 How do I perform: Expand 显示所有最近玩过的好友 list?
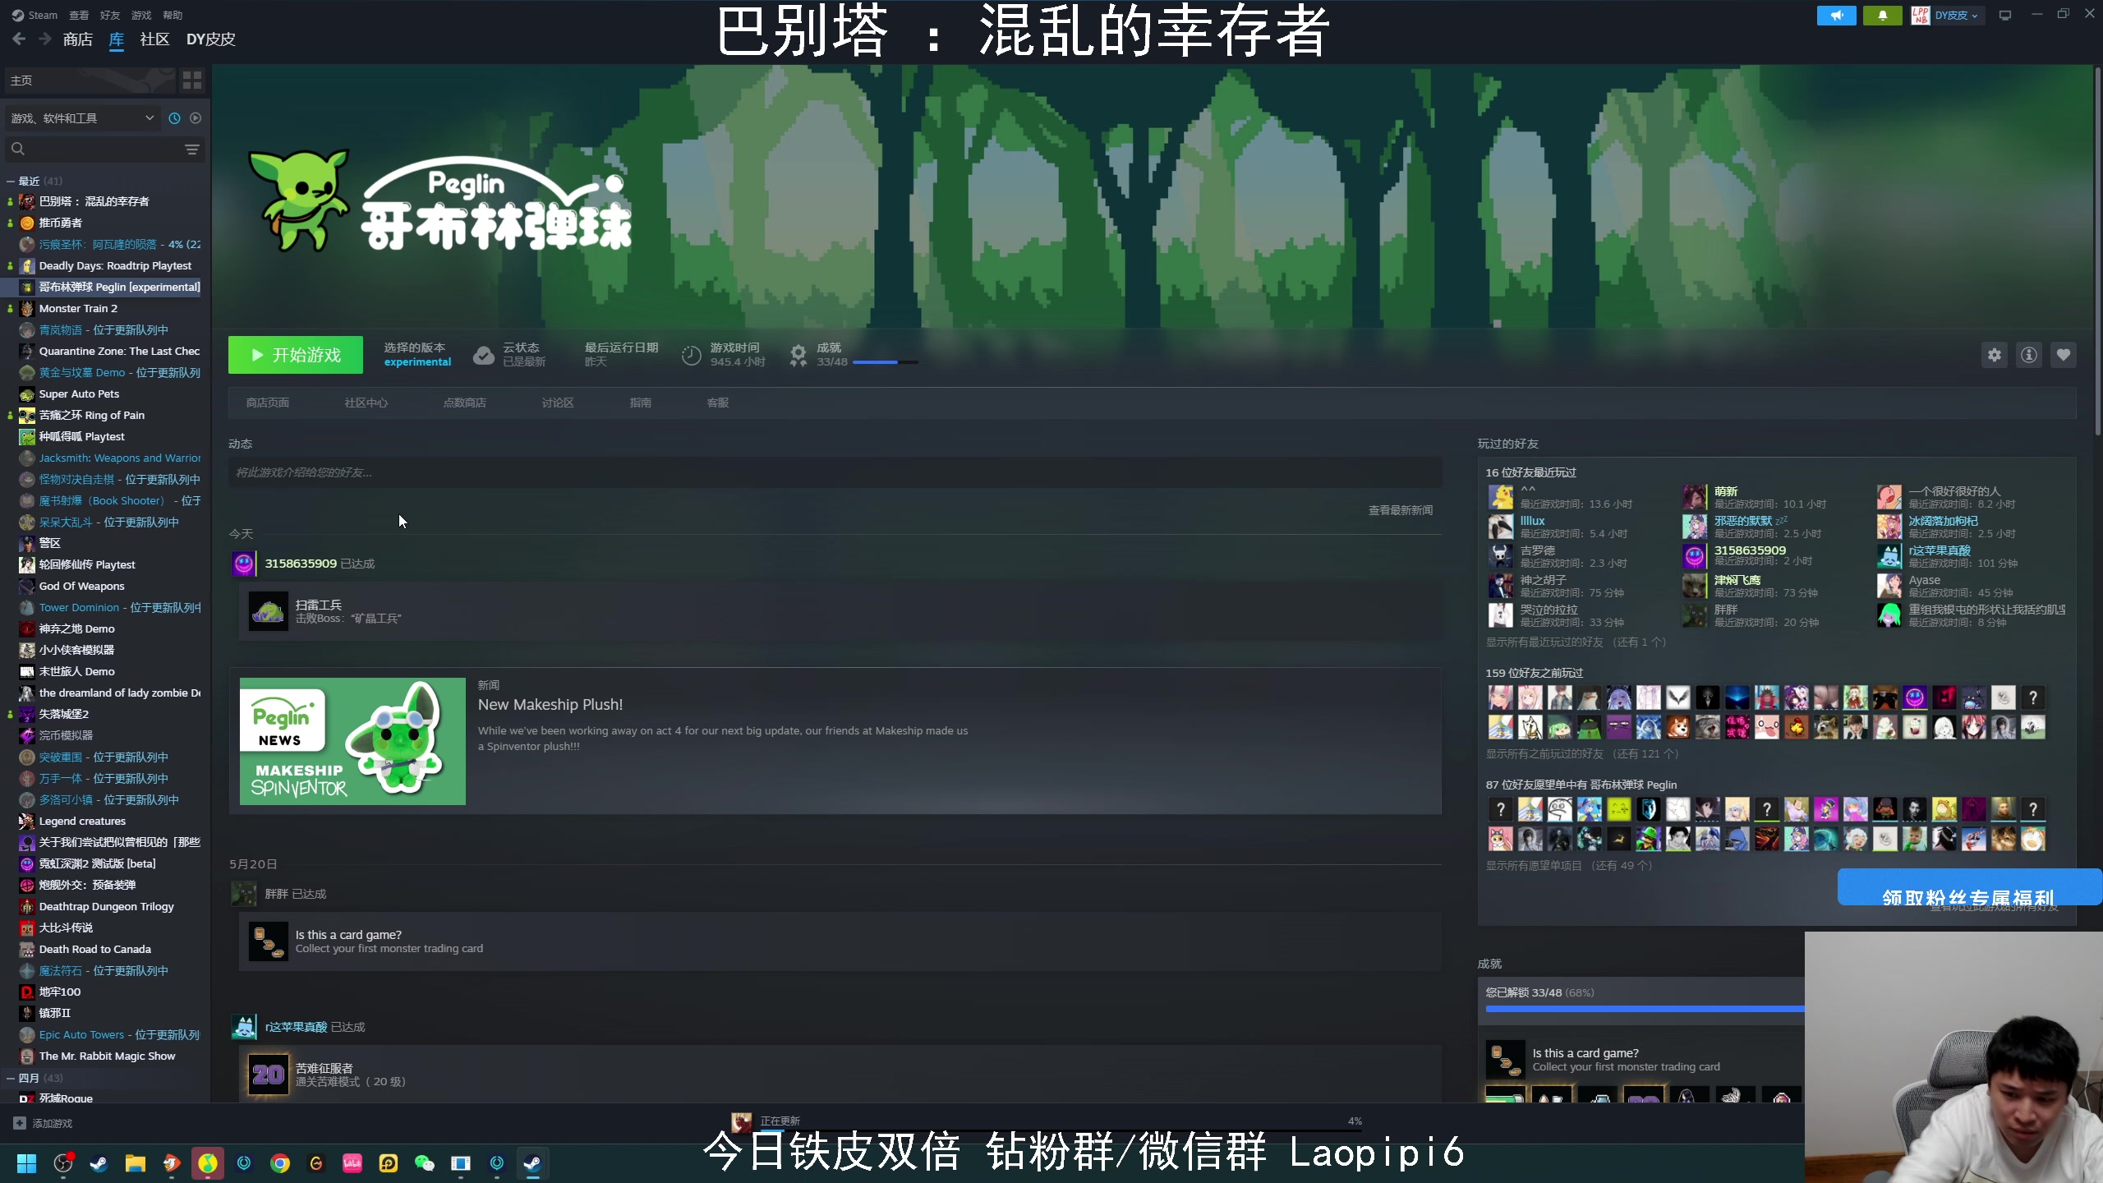pos(1576,642)
